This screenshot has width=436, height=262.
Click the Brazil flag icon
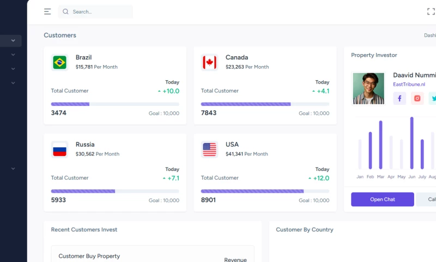(x=59, y=62)
